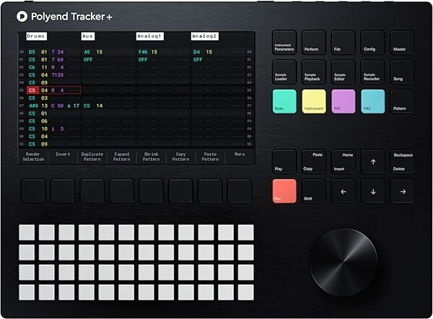The height and width of the screenshot is (319, 433).
Task: Hit the left arrow key
Action: tap(344, 191)
